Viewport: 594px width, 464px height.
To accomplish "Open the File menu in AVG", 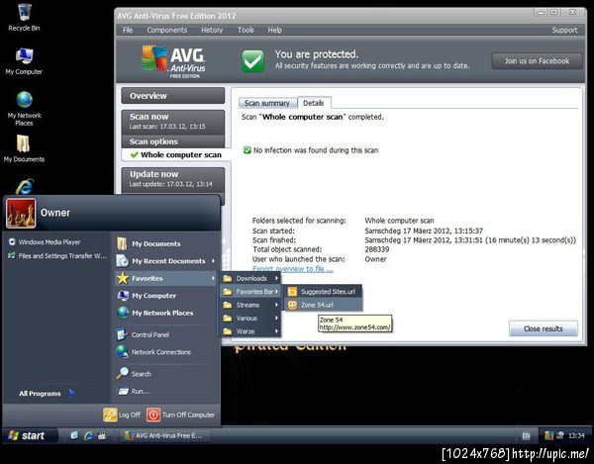I will (x=128, y=30).
